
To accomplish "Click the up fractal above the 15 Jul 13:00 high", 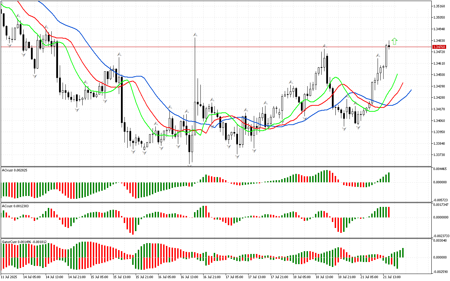I will pos(119,54).
